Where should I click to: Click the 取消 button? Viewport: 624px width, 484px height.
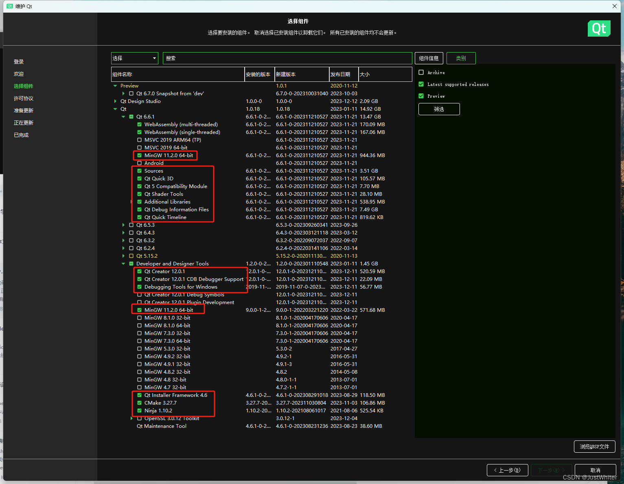click(595, 470)
